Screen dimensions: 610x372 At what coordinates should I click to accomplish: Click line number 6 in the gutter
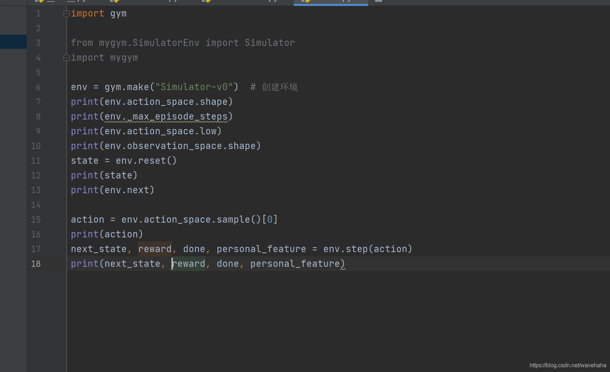pos(38,87)
